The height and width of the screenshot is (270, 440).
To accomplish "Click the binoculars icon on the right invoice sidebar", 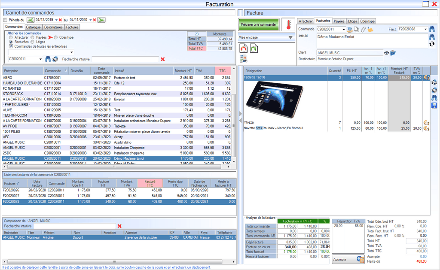I will coord(434,97).
